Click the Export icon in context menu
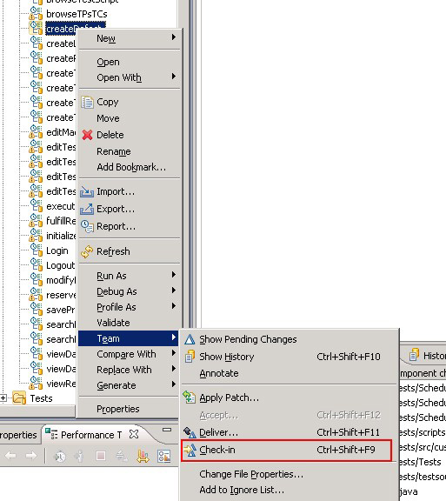Image resolution: width=446 pixels, height=501 pixels. point(87,209)
